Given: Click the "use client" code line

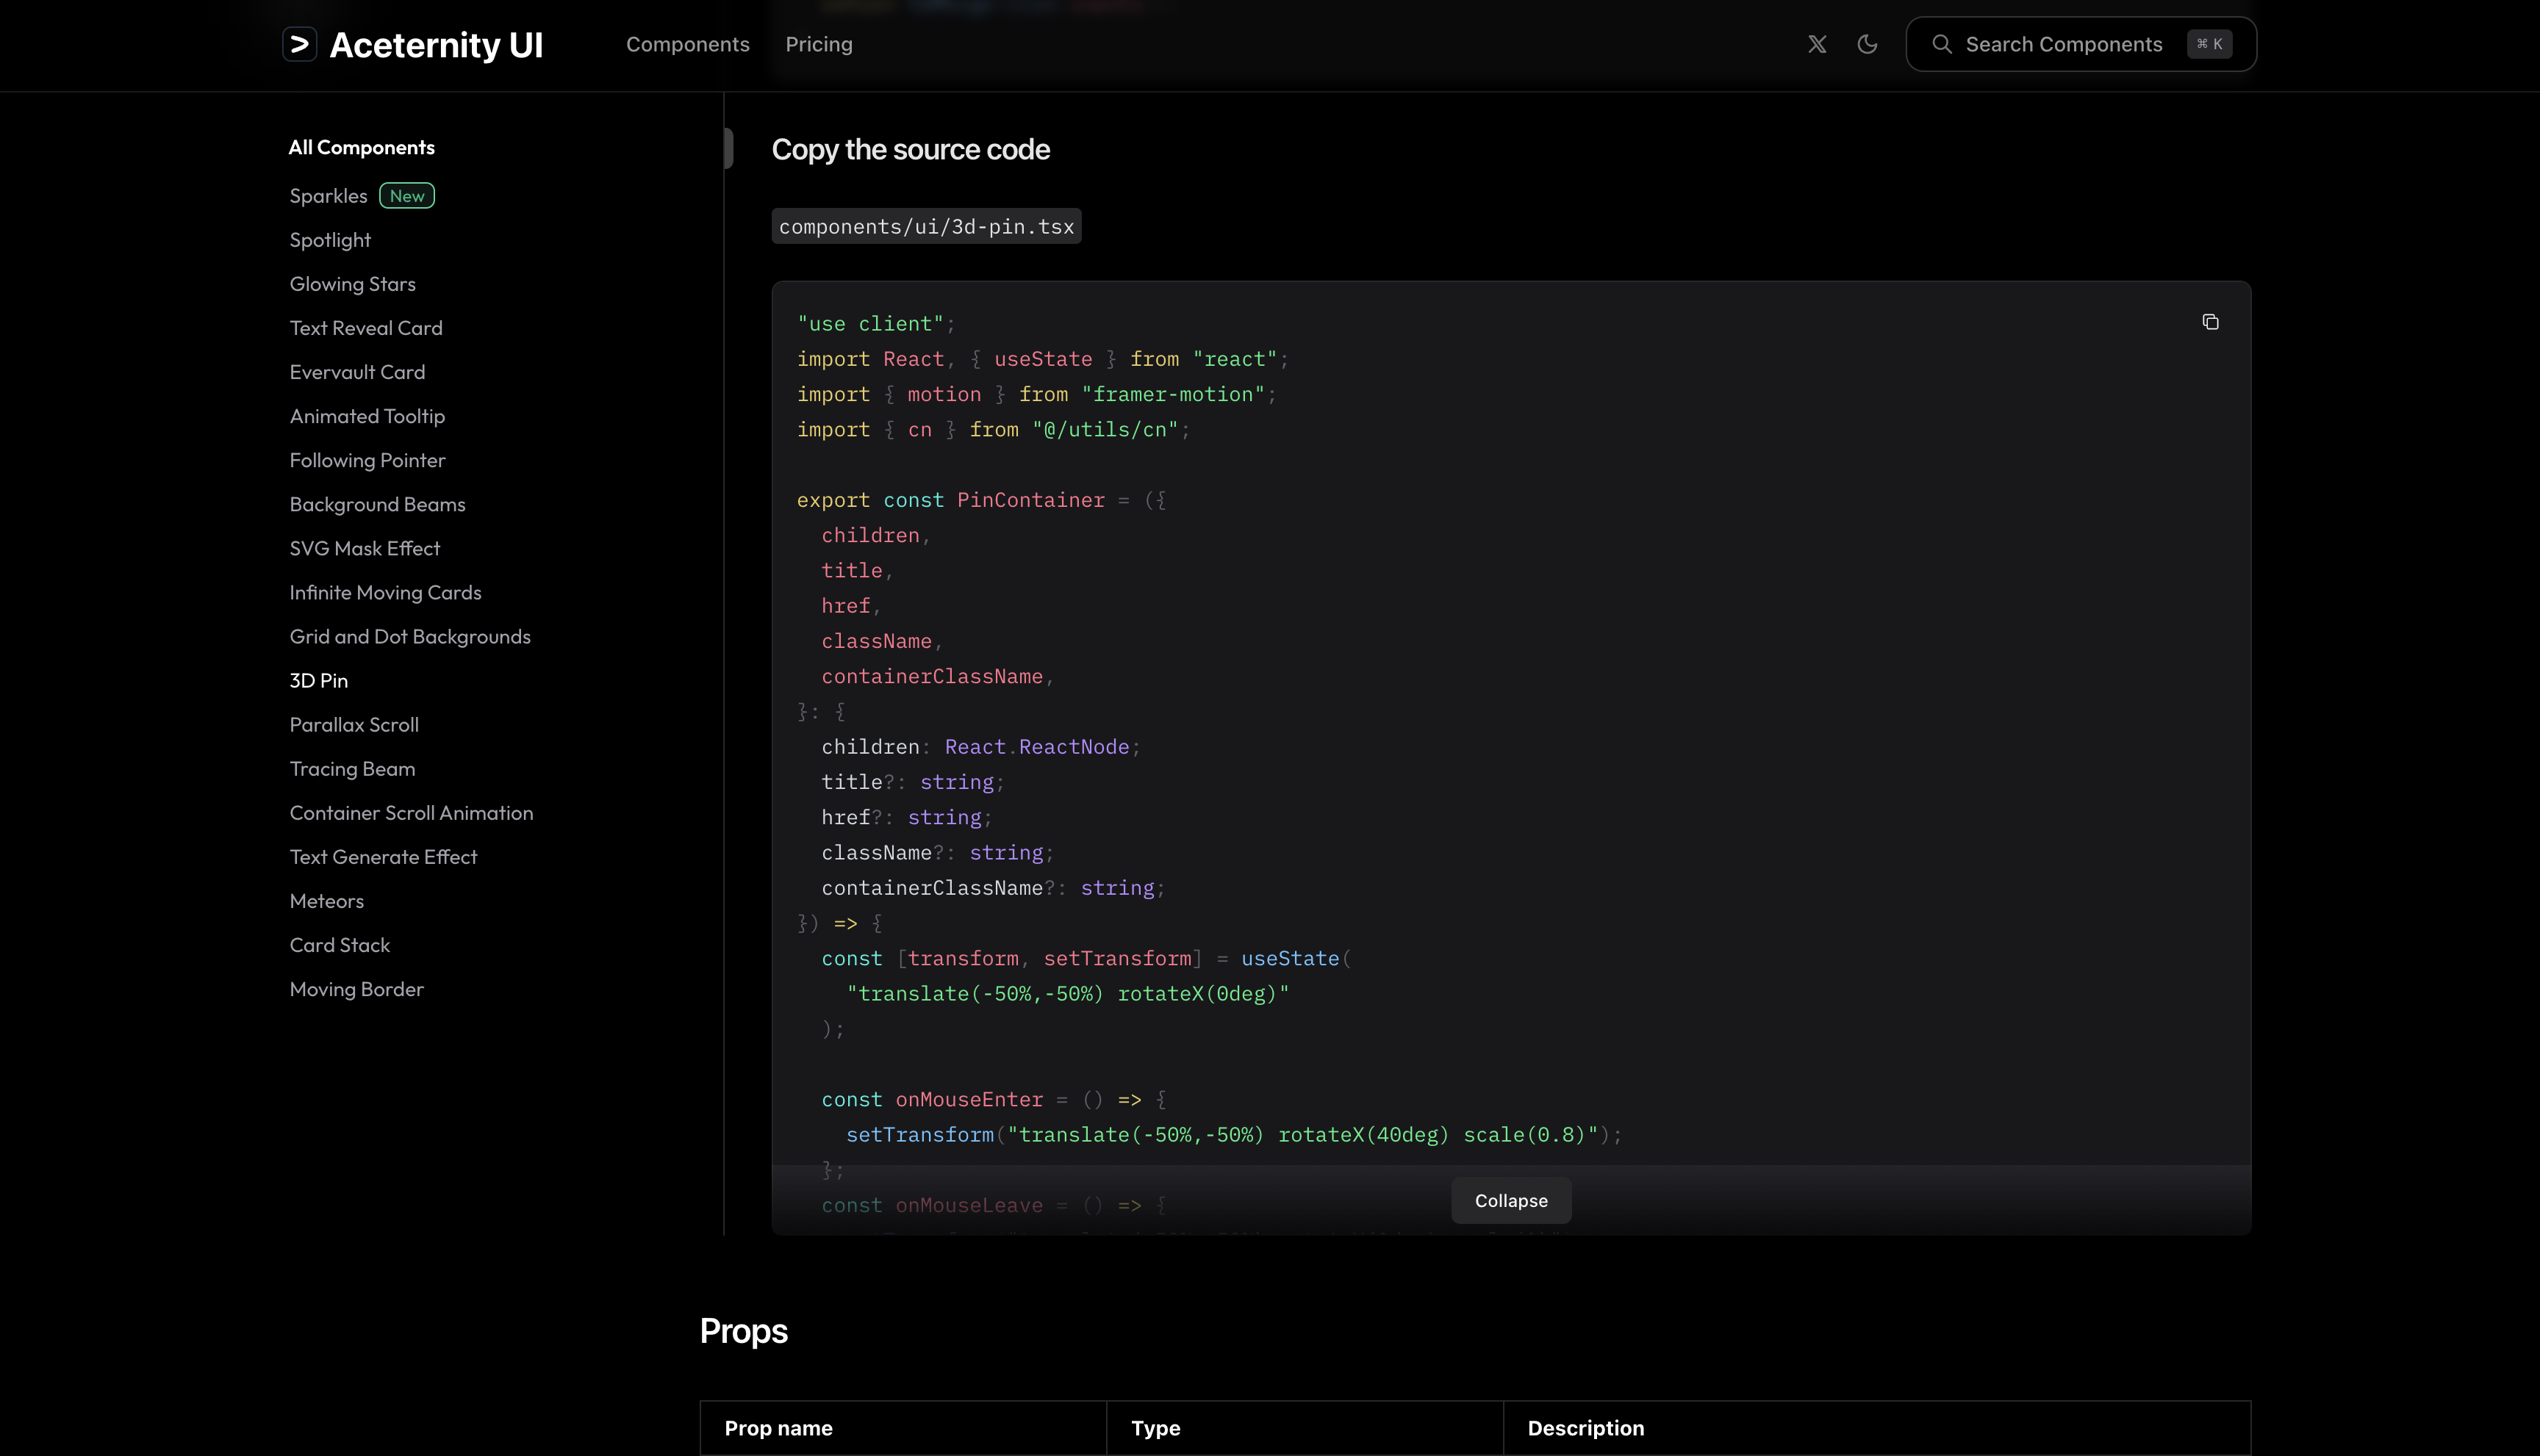Looking at the screenshot, I should point(875,324).
